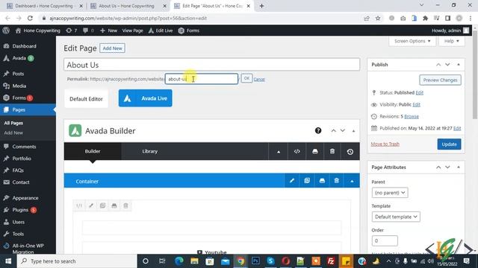Open Skype from the taskbar

(x=270, y=261)
